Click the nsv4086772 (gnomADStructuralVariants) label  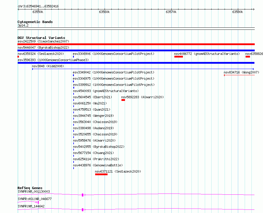coord(207,54)
